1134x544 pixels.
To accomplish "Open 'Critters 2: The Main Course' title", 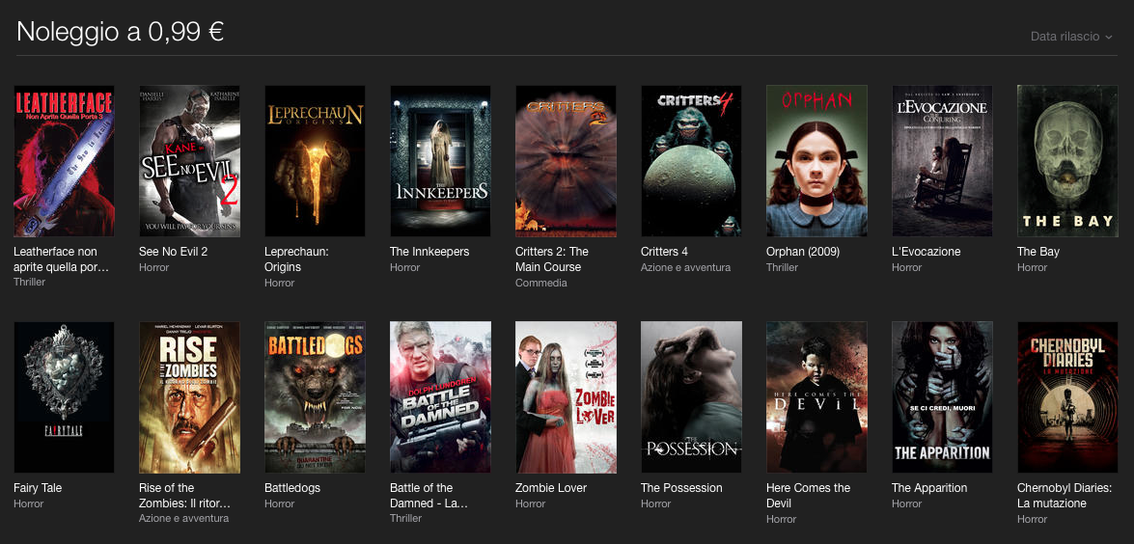I will [552, 259].
